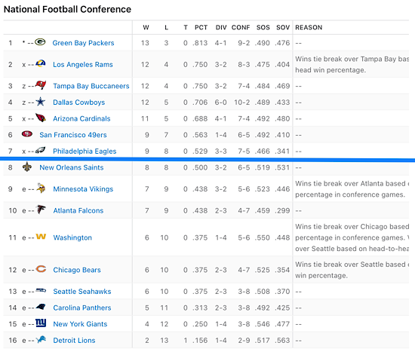Click the Arizona Cardinals bird logo

click(x=41, y=118)
